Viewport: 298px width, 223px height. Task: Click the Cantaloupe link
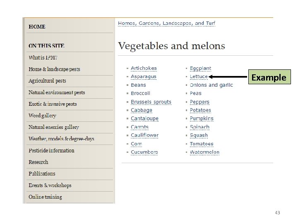pyautogui.click(x=144, y=119)
